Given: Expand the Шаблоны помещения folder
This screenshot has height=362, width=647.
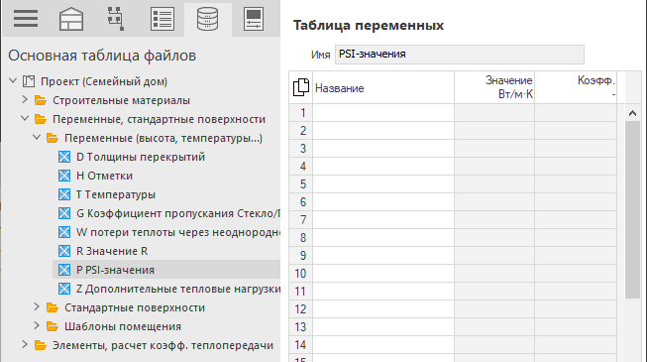Looking at the screenshot, I should pyautogui.click(x=37, y=325).
